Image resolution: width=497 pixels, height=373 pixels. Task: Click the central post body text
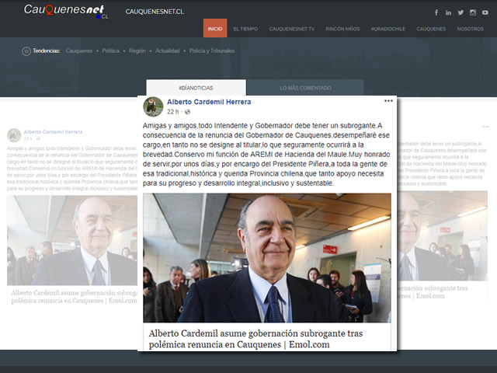(x=266, y=155)
